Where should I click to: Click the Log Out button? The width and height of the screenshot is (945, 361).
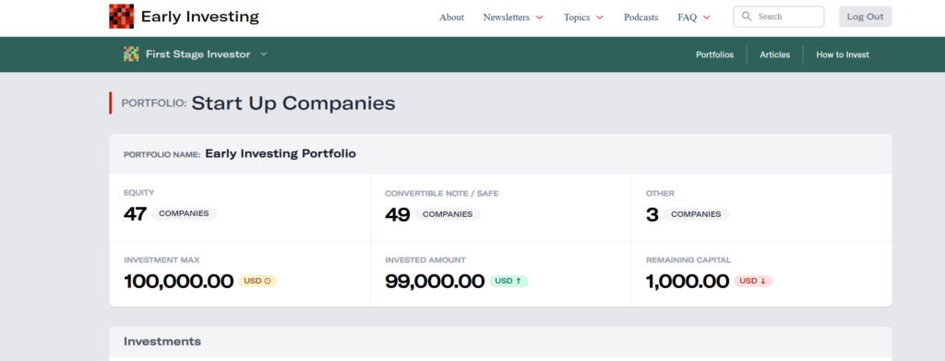(x=865, y=17)
